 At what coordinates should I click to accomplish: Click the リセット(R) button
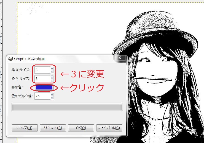pyautogui.click(x=53, y=128)
